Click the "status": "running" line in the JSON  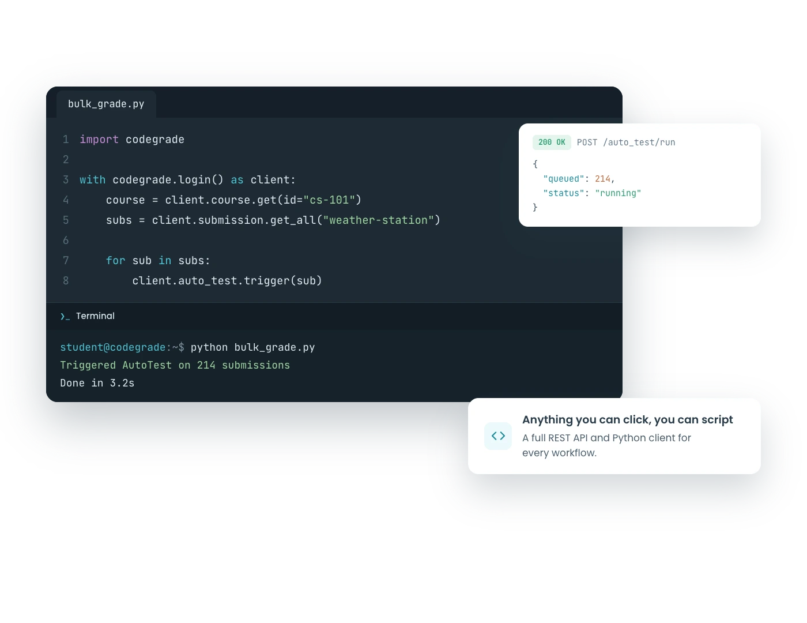point(592,193)
